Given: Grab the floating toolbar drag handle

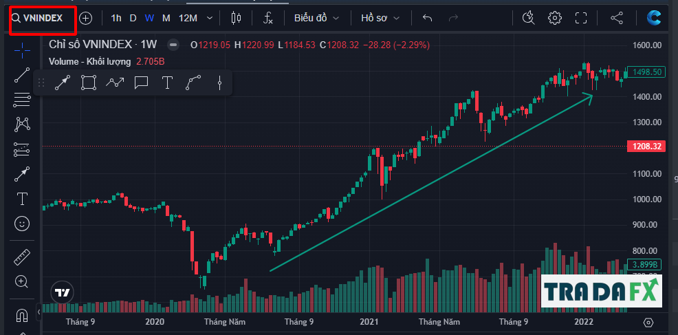Looking at the screenshot, I should [41, 83].
